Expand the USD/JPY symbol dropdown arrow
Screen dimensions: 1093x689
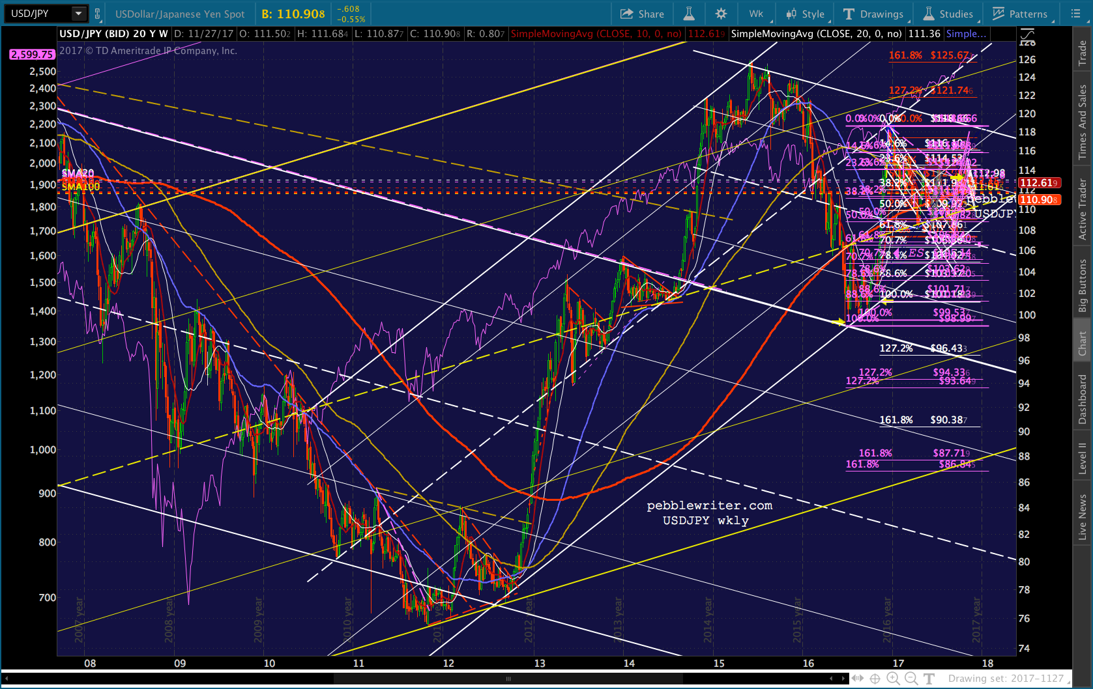79,13
